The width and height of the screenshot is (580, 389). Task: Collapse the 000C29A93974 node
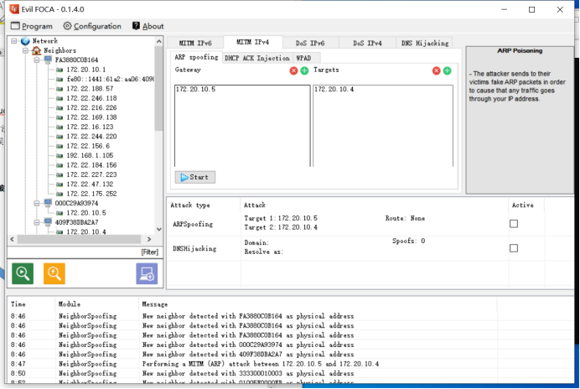pyautogui.click(x=37, y=203)
